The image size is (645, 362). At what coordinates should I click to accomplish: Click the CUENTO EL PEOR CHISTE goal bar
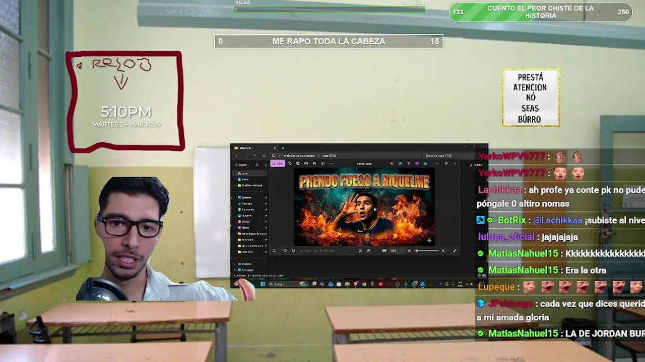click(541, 12)
